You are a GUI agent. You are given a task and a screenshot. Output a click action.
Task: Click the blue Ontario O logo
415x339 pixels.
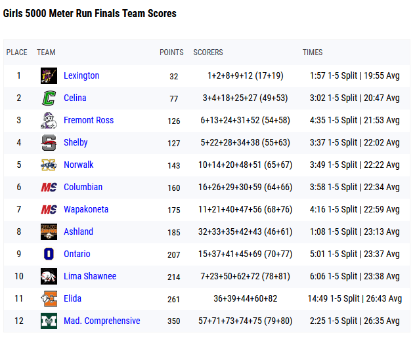[49, 254]
